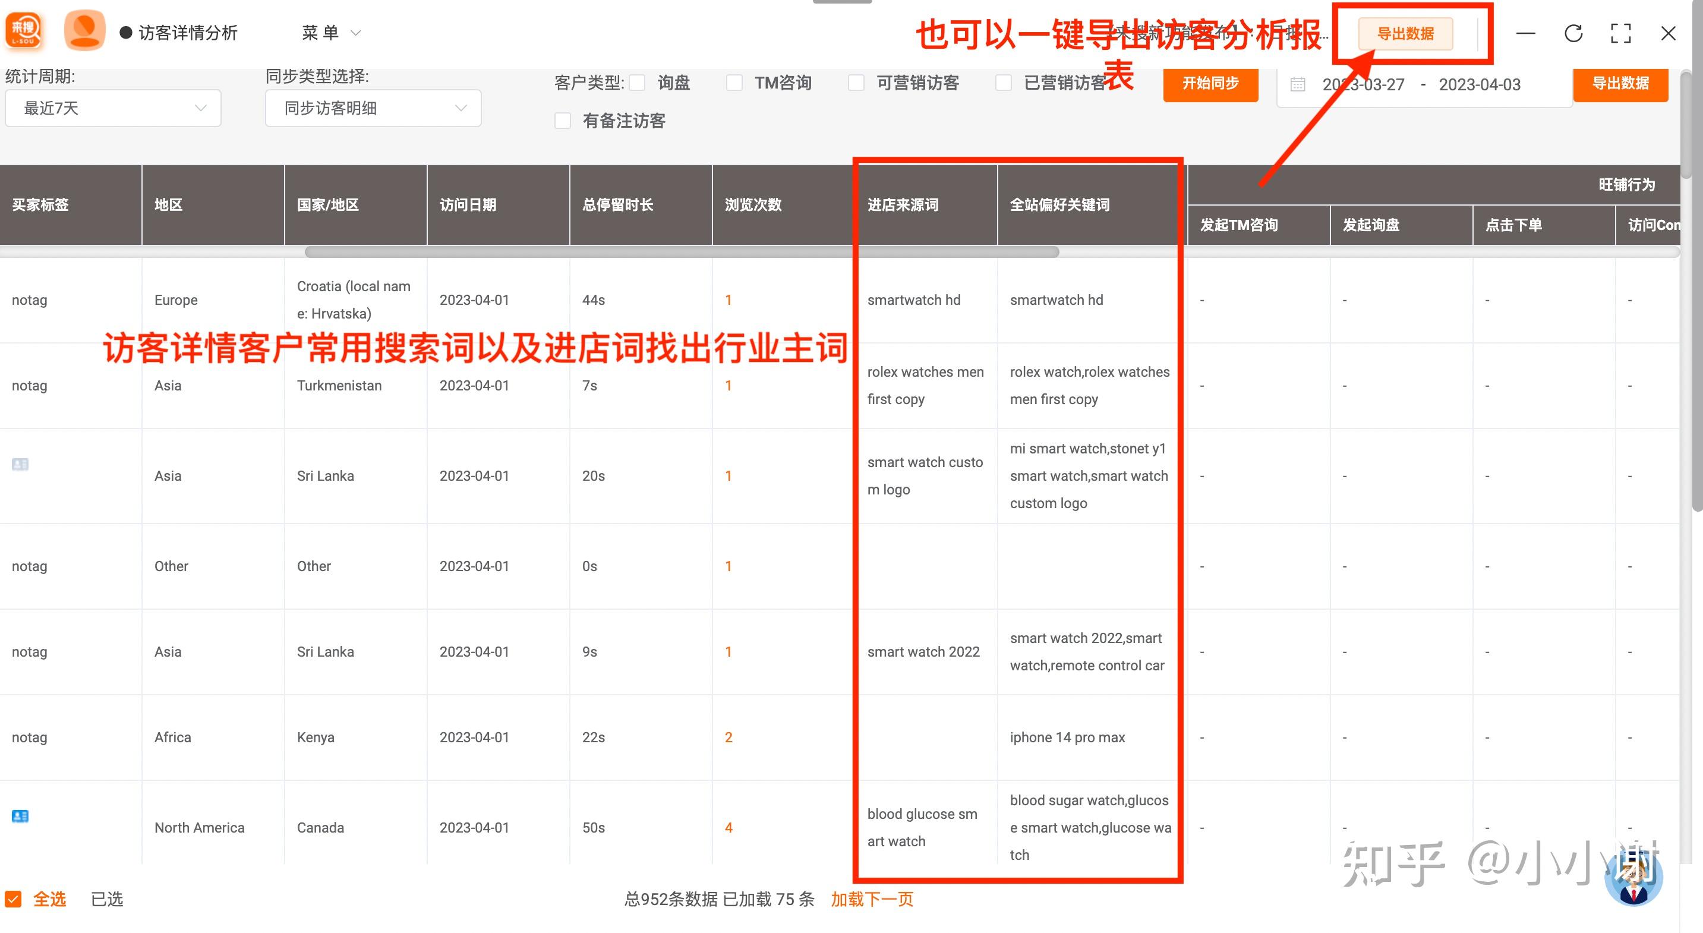Uncheck the 全选 select-all checkbox

pyautogui.click(x=13, y=899)
